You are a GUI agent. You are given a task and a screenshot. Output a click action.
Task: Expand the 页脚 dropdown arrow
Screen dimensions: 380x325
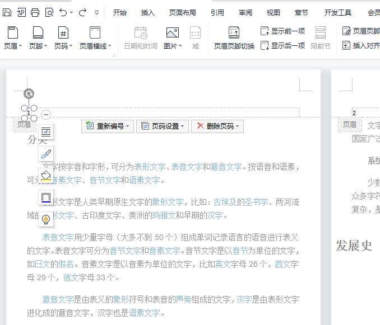[x=45, y=45]
